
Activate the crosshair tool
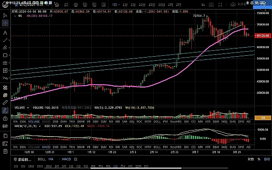(5, 23)
